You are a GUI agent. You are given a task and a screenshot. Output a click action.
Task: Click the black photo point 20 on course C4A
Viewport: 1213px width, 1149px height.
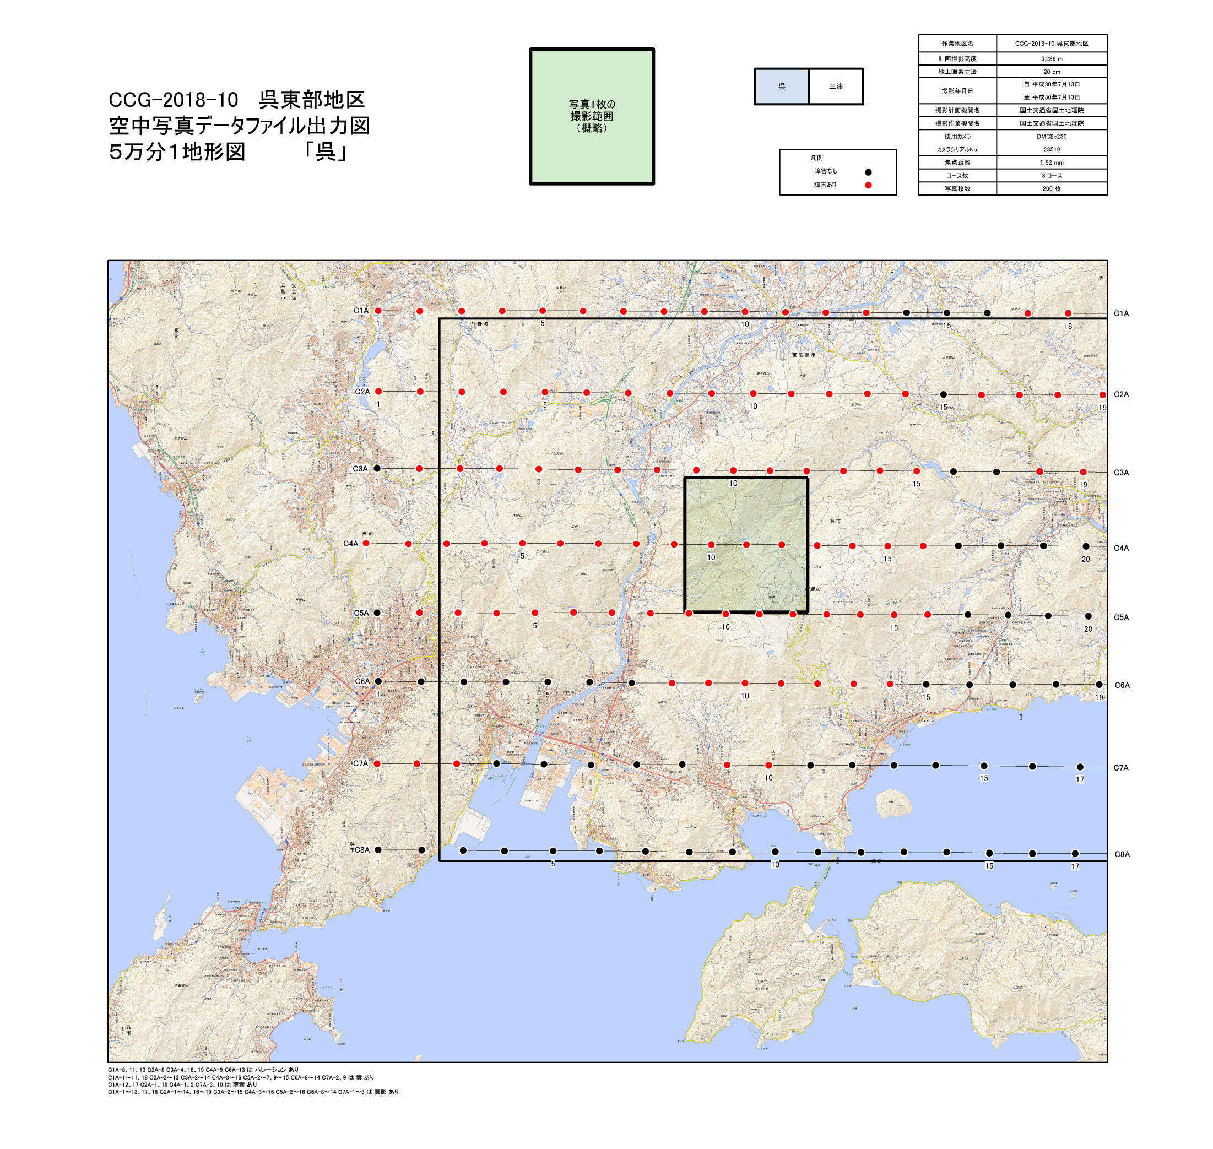(x=1086, y=546)
